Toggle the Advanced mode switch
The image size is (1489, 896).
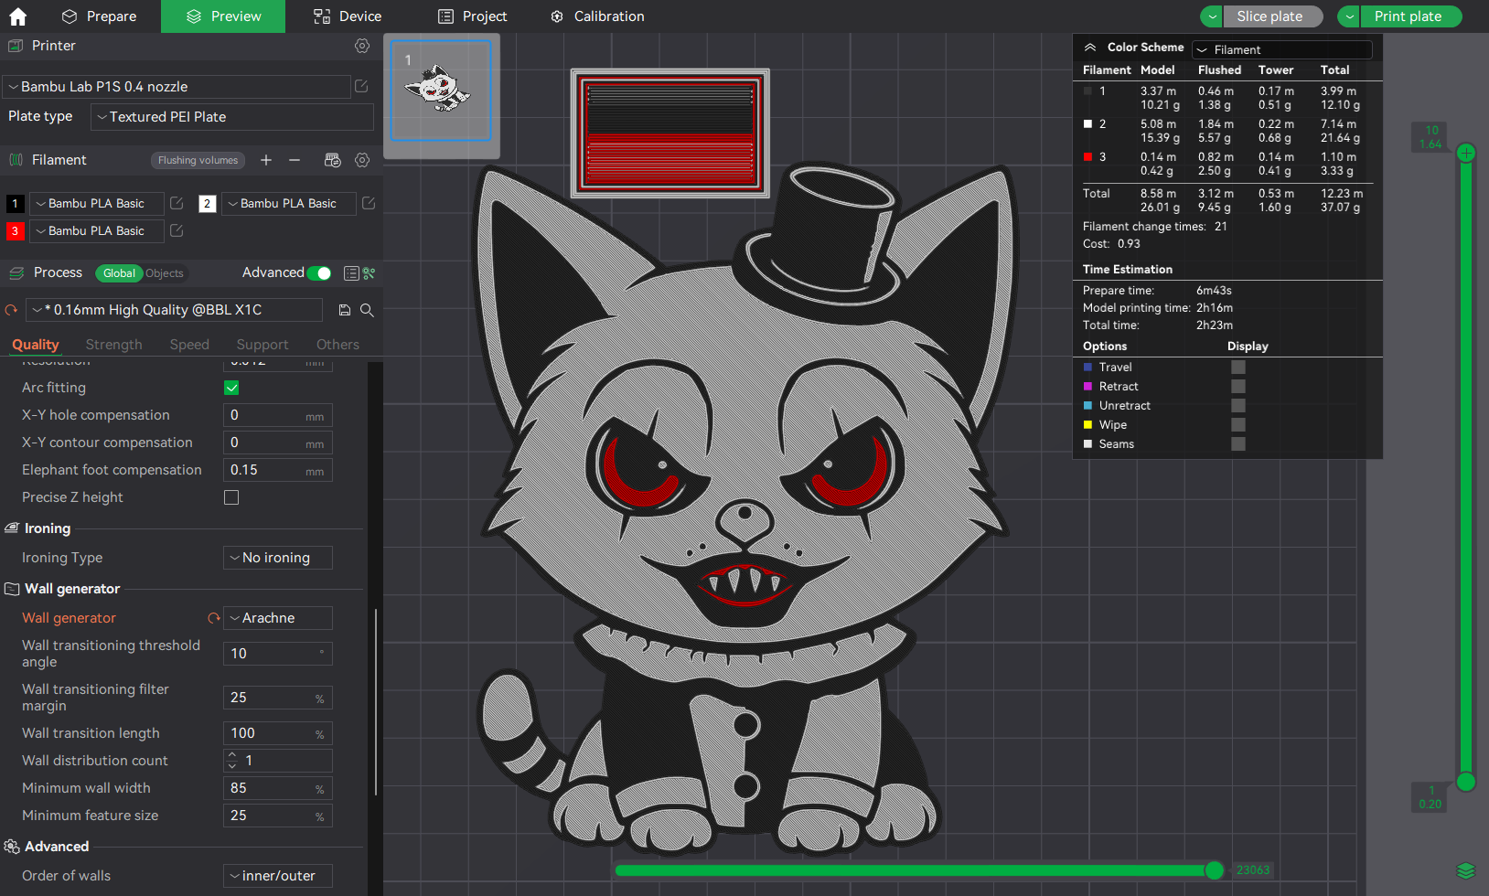(x=319, y=273)
